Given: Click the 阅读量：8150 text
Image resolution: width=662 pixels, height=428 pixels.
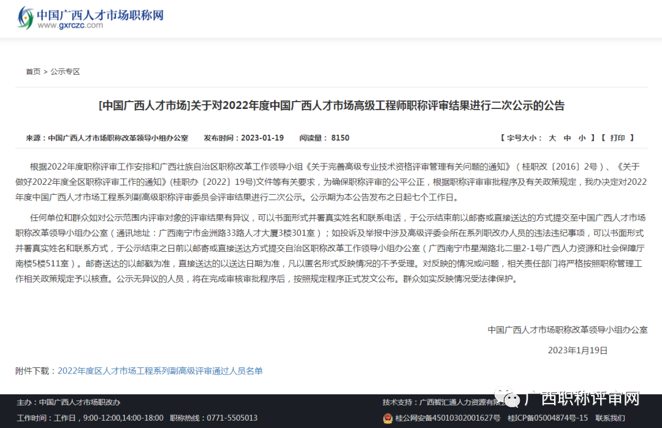Looking at the screenshot, I should point(324,138).
